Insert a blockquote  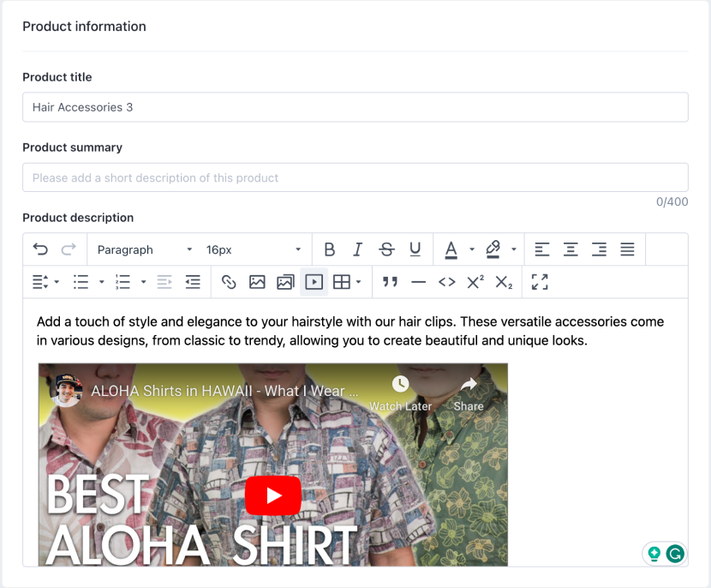390,282
